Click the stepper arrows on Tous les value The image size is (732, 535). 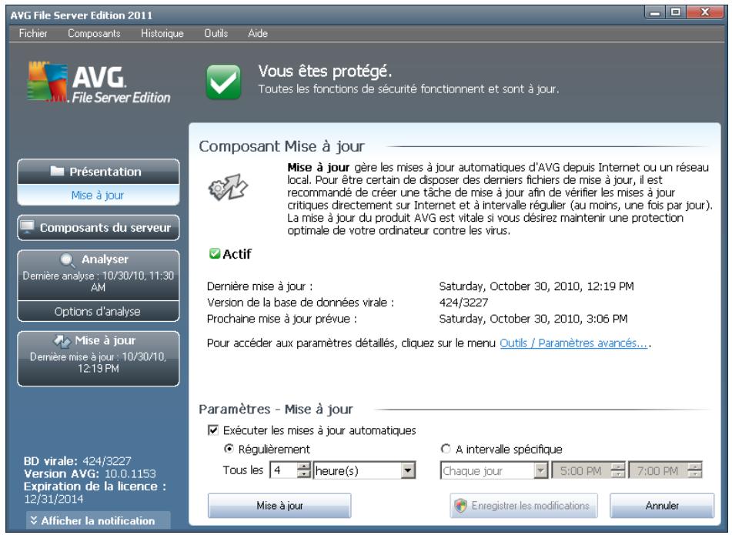[x=303, y=470]
